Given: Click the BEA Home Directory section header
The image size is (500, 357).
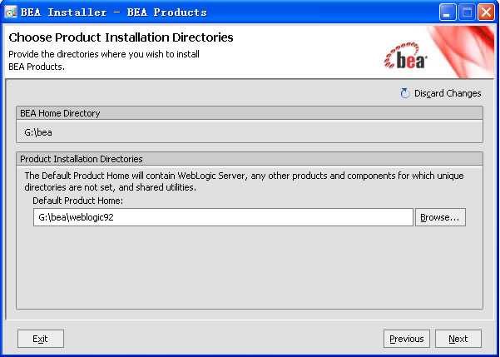Looking at the screenshot, I should click(250, 113).
